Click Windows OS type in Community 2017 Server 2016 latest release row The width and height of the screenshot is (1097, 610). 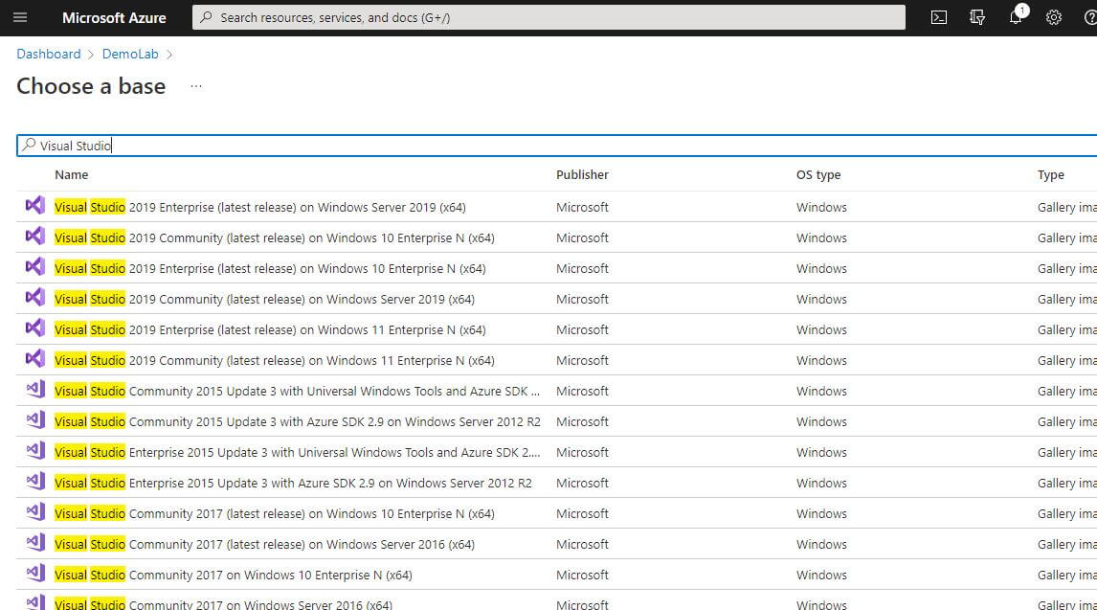(x=821, y=544)
